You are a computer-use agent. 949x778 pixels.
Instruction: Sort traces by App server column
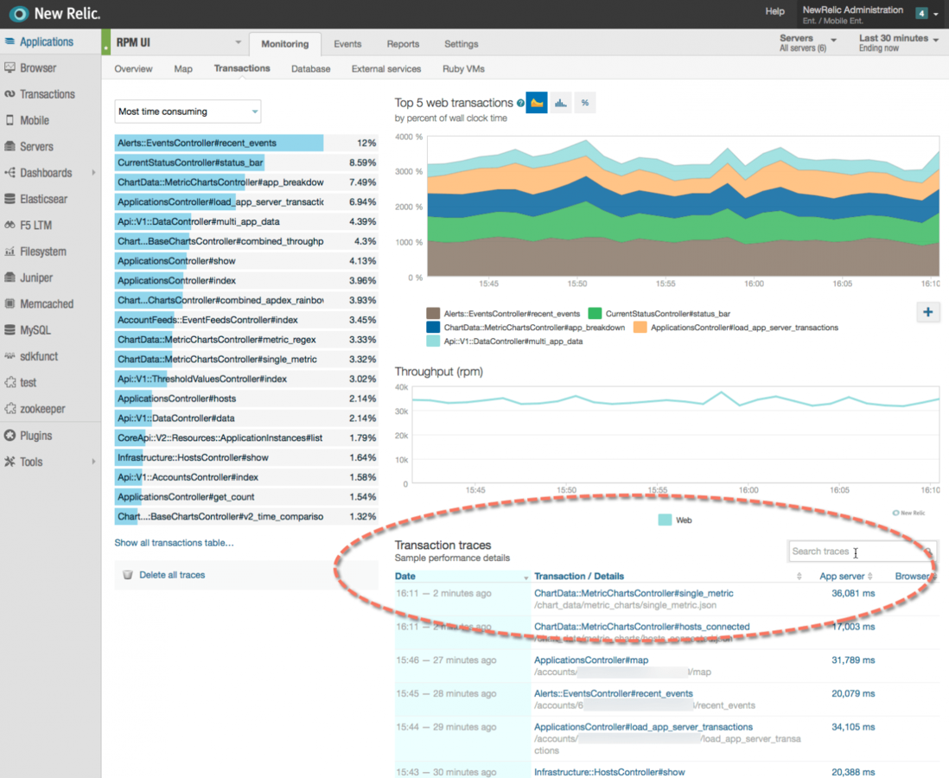click(x=845, y=577)
